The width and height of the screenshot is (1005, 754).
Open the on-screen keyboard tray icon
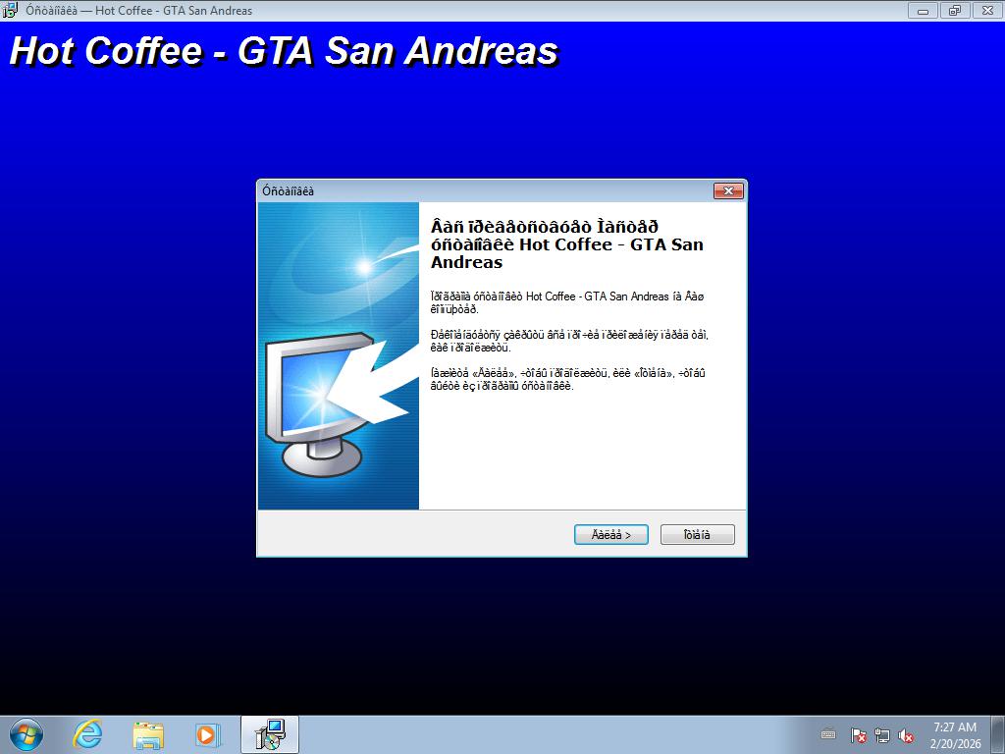[829, 735]
